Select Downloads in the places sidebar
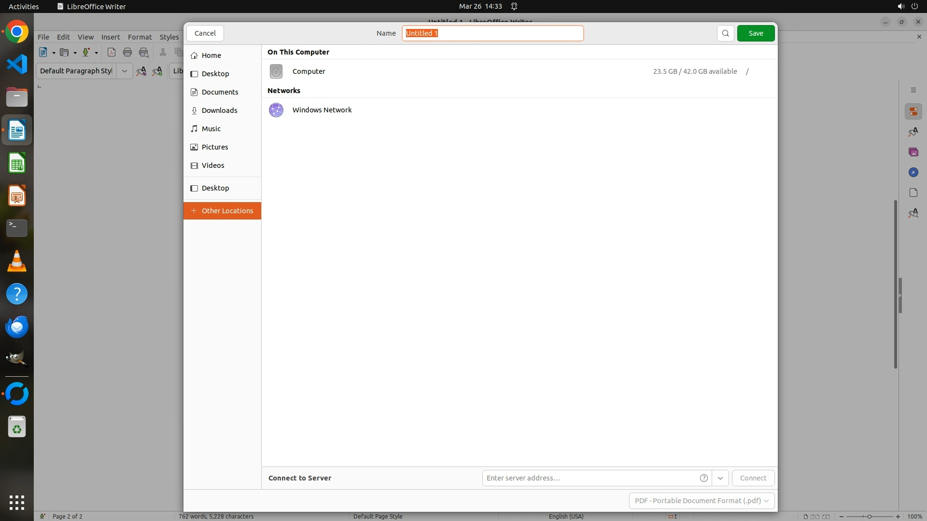927x521 pixels. click(219, 110)
